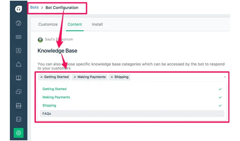Open the Contacts icon in sidebar
The height and width of the screenshot is (141, 240).
click(19, 50)
